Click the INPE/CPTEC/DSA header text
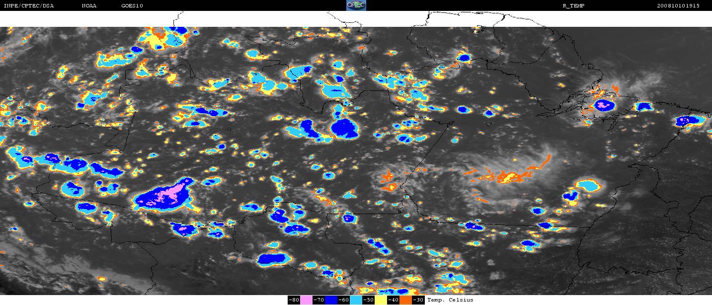The width and height of the screenshot is (712, 305). [x=28, y=5]
